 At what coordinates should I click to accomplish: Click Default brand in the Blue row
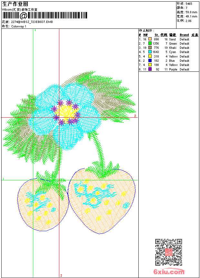click(185, 61)
